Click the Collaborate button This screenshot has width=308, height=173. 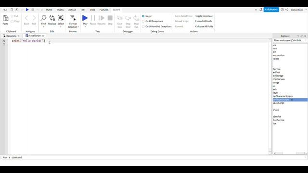tap(271, 10)
